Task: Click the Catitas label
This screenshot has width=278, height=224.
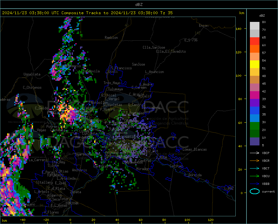Action: [x=176, y=166]
